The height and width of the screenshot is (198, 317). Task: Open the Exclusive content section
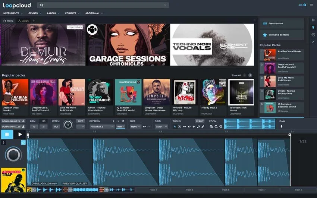click(282, 35)
